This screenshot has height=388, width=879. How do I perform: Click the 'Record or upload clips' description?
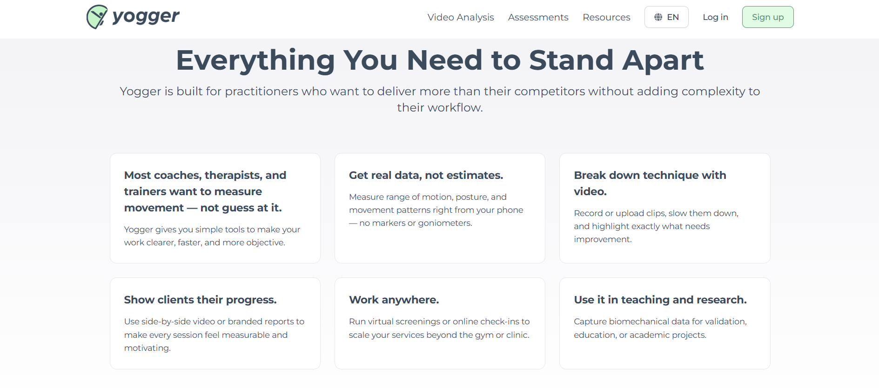pos(656,226)
